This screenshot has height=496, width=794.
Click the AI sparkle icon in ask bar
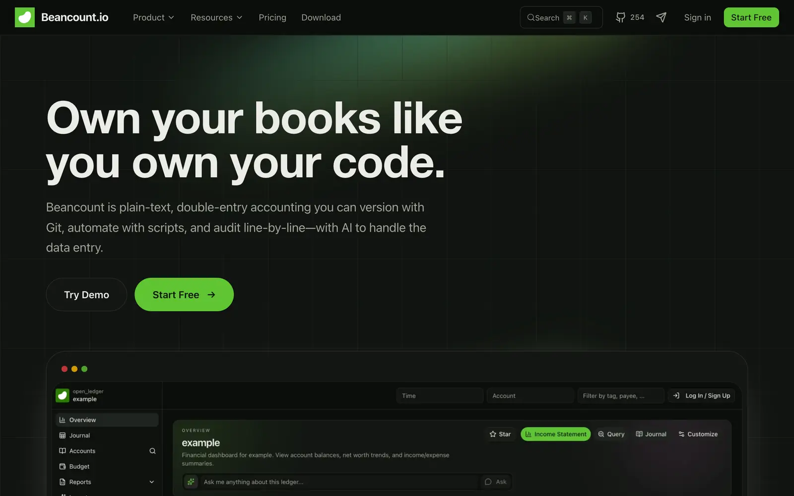click(x=191, y=482)
